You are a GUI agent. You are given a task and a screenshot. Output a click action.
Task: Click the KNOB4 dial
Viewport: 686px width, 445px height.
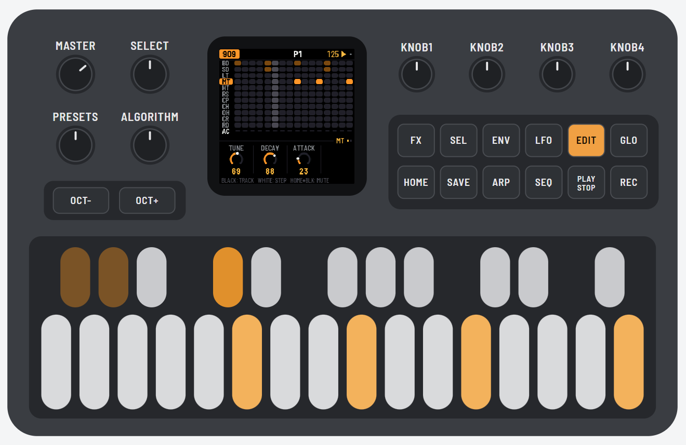[x=627, y=74]
